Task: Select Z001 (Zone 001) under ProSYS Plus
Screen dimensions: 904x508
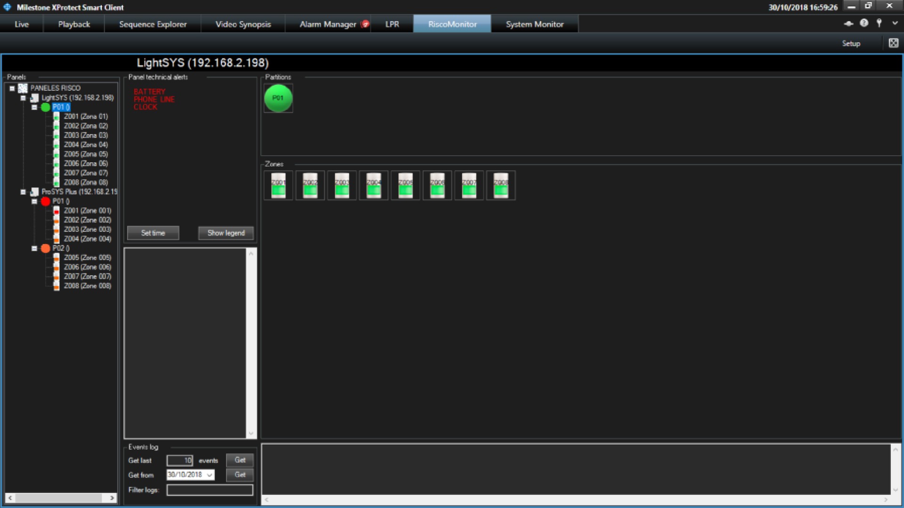Action: pyautogui.click(x=88, y=211)
